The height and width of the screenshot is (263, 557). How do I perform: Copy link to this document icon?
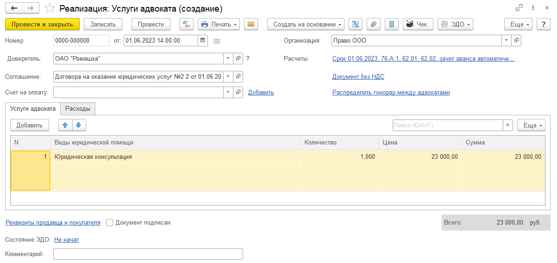pyautogui.click(x=519, y=8)
